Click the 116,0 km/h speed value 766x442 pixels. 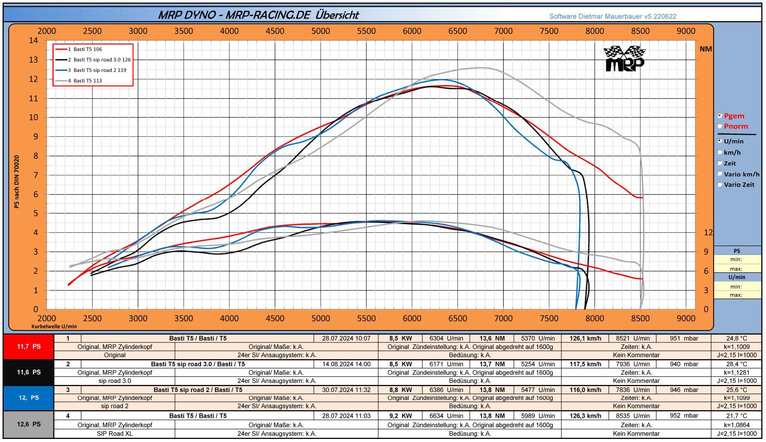tap(585, 390)
